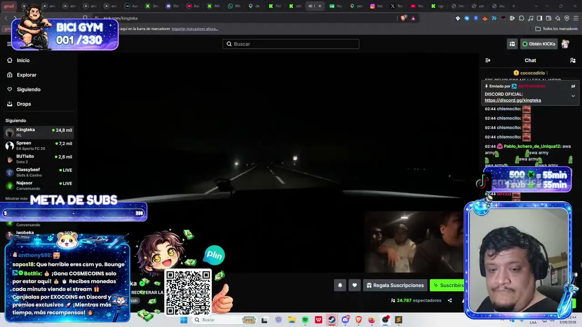This screenshot has width=582, height=327.
Task: Switch to the WhatsApp tab
Action: 234,6
